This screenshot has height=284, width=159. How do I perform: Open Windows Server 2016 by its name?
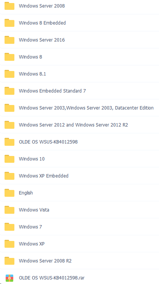coord(42,40)
